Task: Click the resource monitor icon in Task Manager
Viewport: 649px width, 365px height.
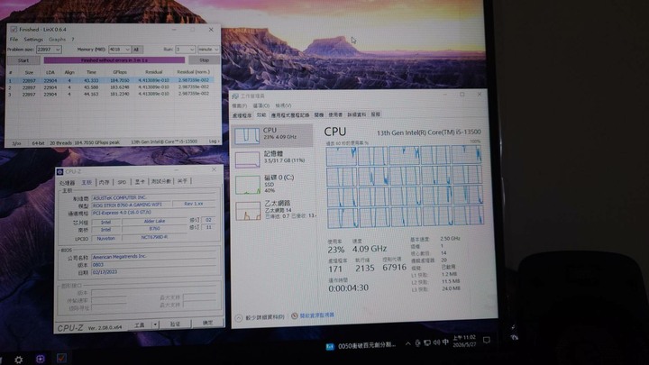Action: tap(294, 315)
